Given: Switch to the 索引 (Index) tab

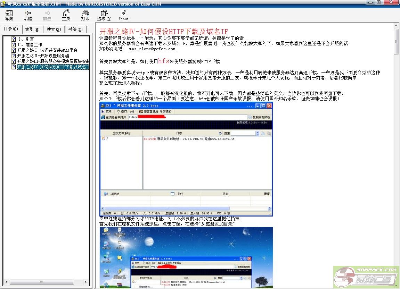Looking at the screenshot, I should click(x=32, y=29).
